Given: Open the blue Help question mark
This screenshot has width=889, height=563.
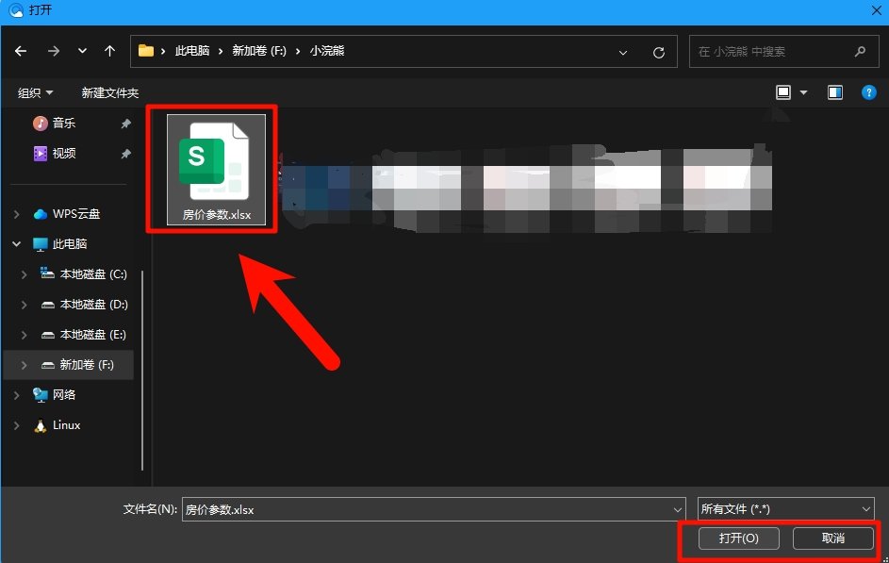Looking at the screenshot, I should (868, 91).
